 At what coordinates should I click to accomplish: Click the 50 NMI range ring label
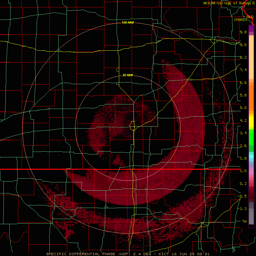(128, 75)
